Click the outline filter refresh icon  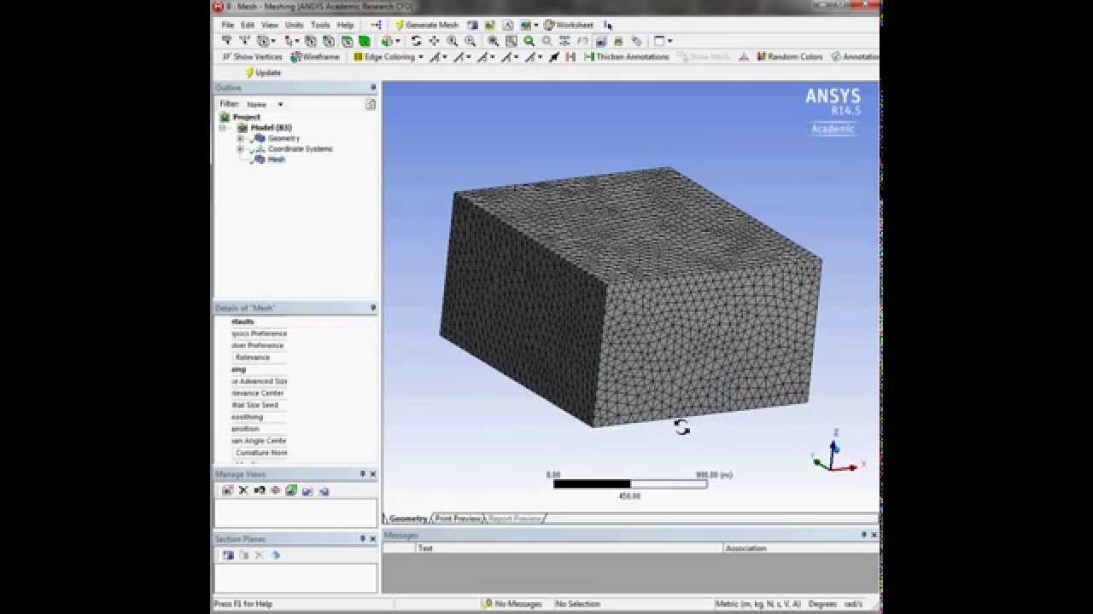371,104
